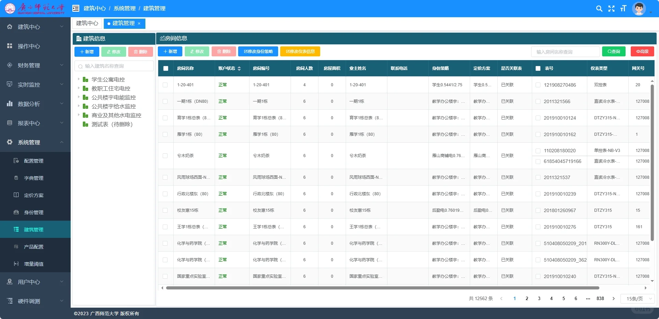Click the 数据分析 bar chart icon
659x319 pixels.
tap(10, 103)
